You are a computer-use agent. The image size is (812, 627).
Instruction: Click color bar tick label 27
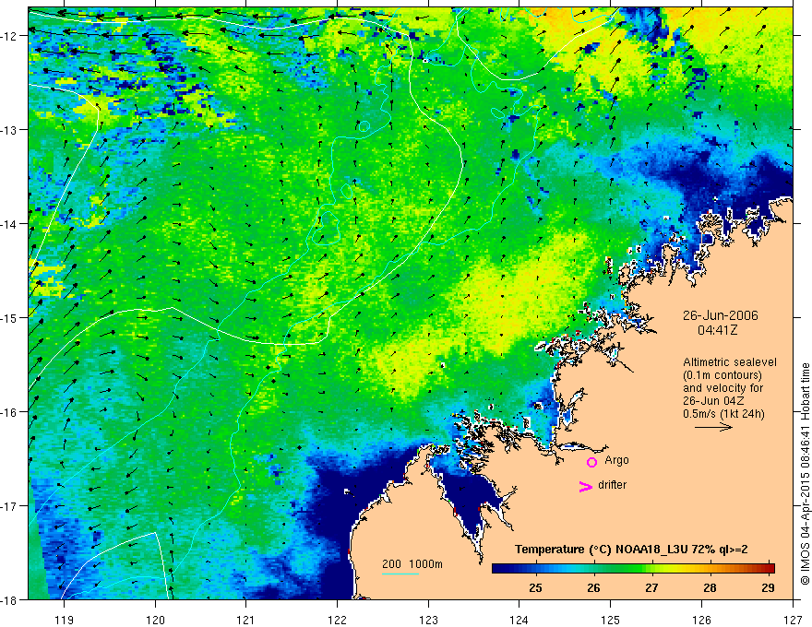[x=652, y=587]
